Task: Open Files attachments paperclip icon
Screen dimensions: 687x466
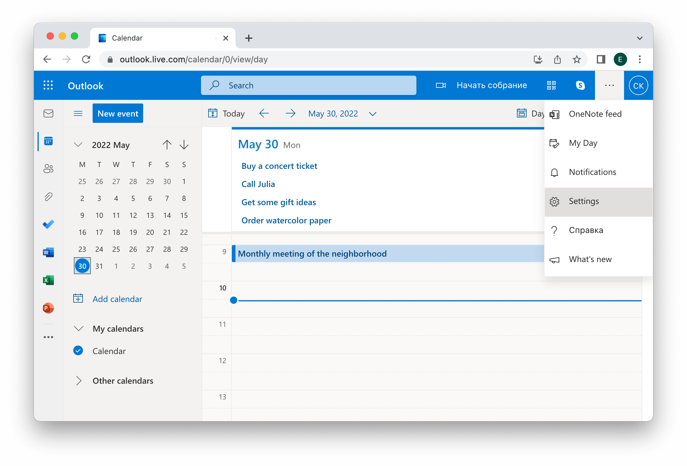Action: (x=48, y=197)
